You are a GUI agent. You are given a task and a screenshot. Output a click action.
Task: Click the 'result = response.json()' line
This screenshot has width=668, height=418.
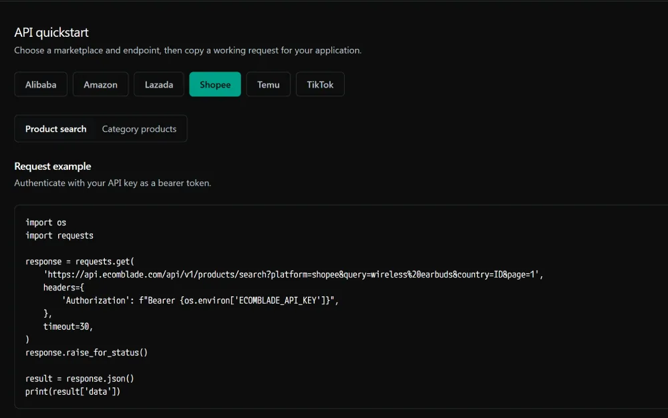[79, 379]
